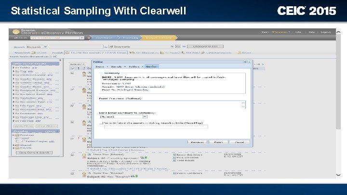Expand the By Custodian filter
This screenshot has height=195, width=347.
[13, 98]
